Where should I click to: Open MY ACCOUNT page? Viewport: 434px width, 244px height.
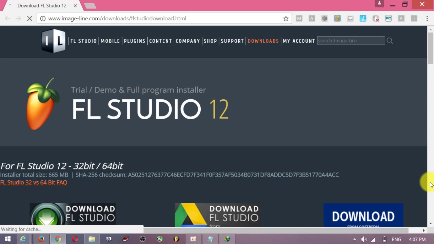pos(299,41)
